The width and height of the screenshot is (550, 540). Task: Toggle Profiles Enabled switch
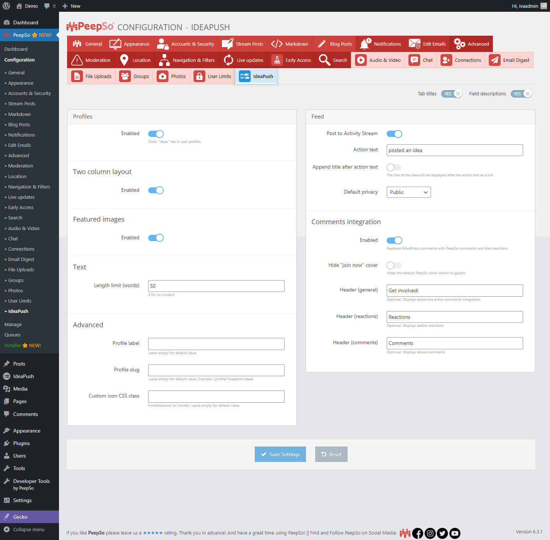156,134
